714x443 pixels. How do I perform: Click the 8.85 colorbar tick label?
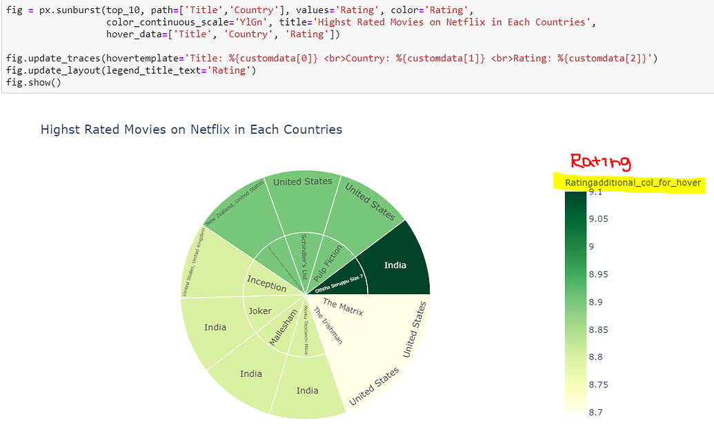click(598, 330)
